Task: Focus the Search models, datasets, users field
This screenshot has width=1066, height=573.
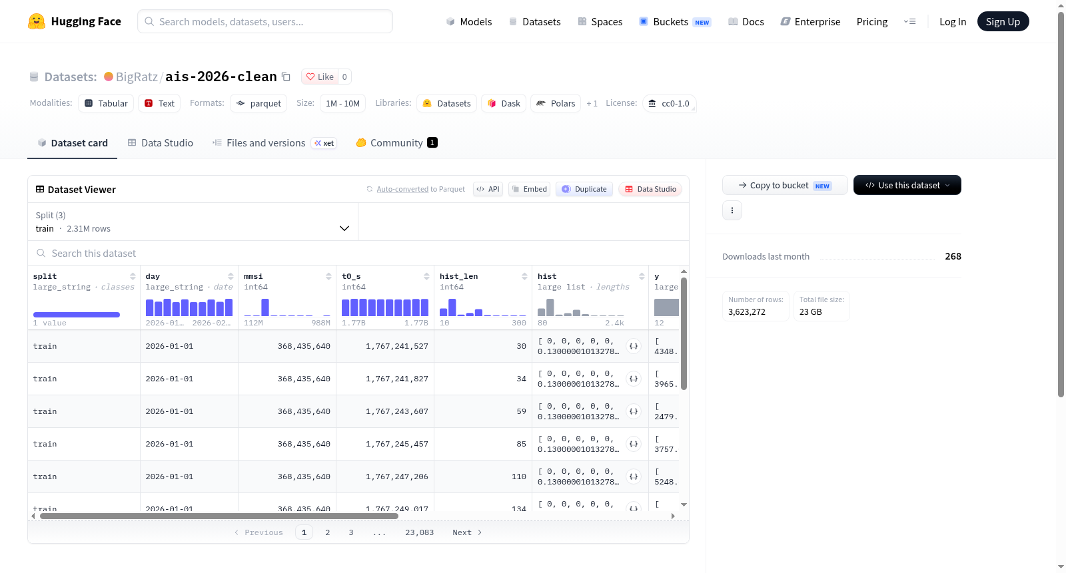Action: [x=265, y=21]
